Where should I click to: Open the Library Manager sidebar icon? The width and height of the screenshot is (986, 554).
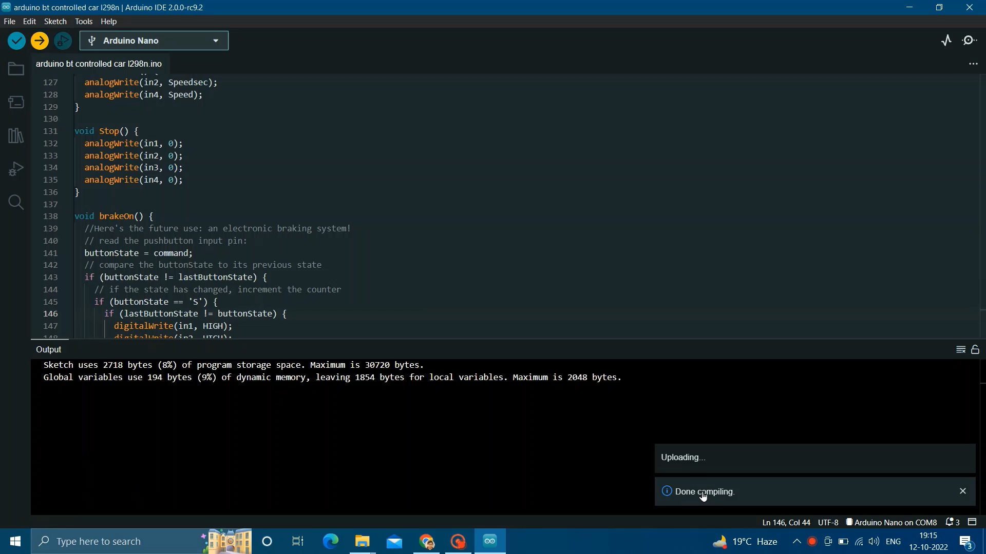pos(15,135)
